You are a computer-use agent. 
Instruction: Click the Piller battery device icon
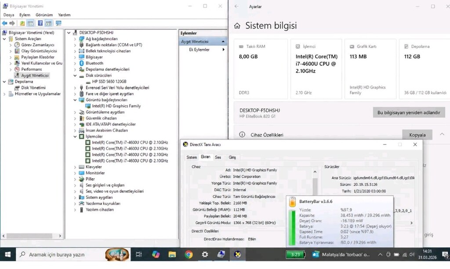pyautogui.click(x=81, y=179)
